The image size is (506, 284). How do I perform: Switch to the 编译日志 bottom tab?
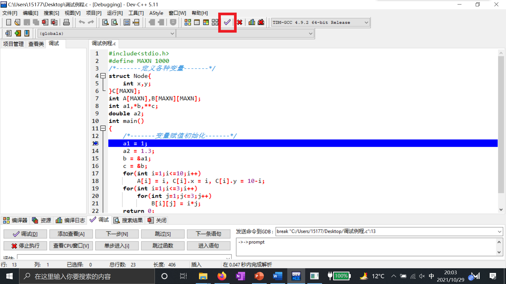(x=71, y=220)
